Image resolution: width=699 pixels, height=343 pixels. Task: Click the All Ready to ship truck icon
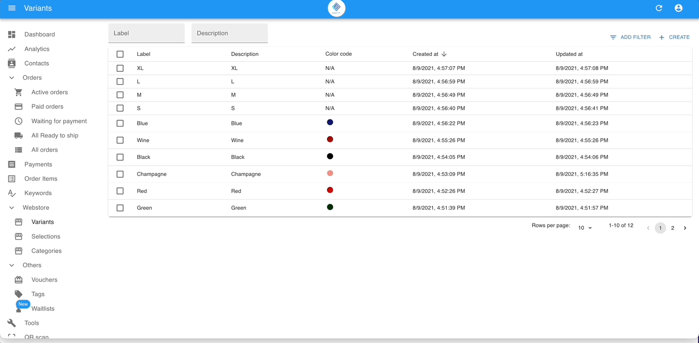pyautogui.click(x=18, y=136)
